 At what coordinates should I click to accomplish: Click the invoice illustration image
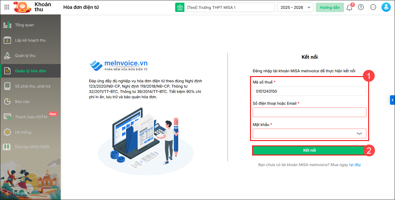[x=146, y=142]
